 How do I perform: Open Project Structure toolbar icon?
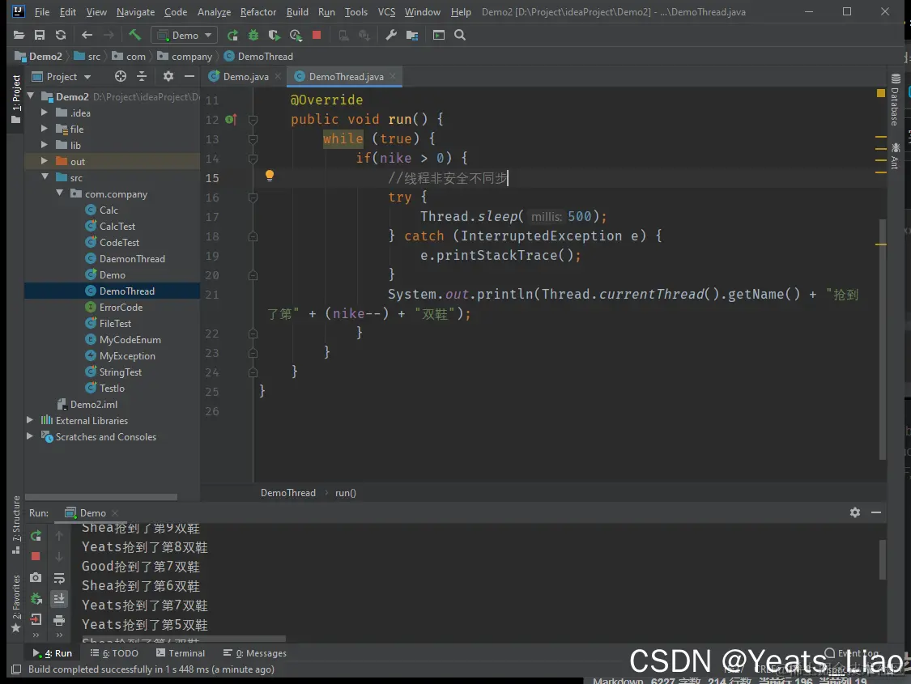click(x=412, y=36)
